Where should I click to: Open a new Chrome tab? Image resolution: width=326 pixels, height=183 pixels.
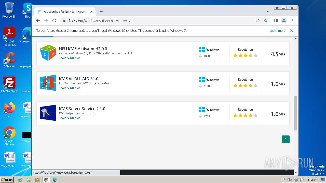coord(101,12)
